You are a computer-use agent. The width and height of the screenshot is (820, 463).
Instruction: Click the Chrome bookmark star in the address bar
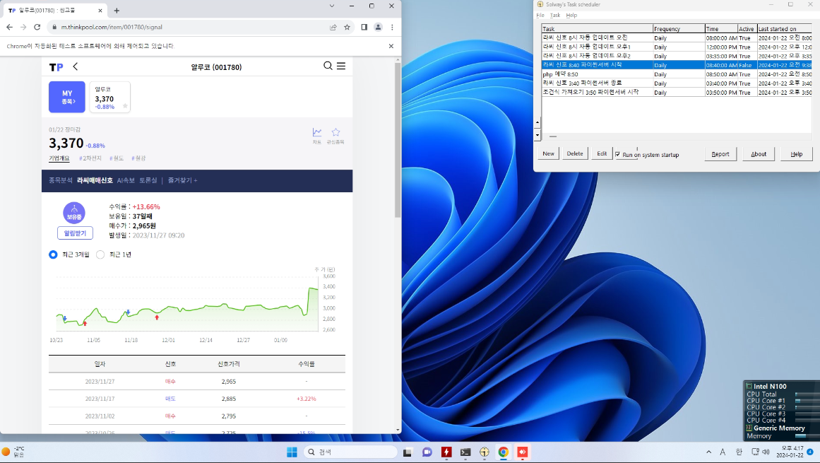(x=347, y=27)
